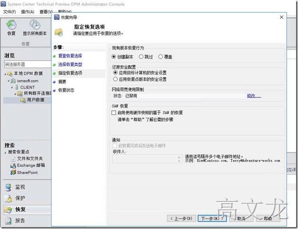
Task: Collapse the ixmsoft.com tree node
Action: coord(9,81)
